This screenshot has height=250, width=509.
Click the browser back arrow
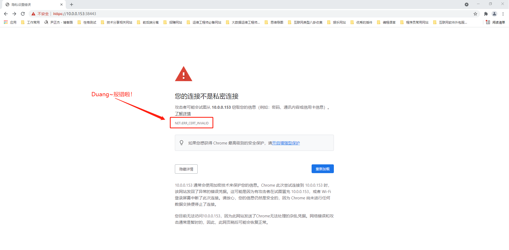click(6, 14)
